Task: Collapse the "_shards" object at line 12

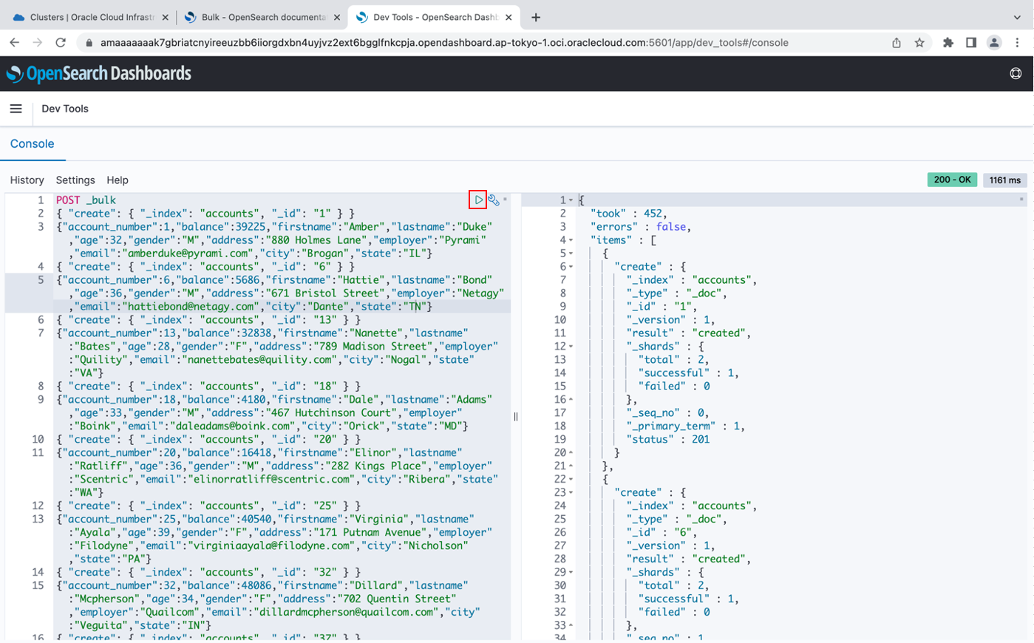Action: [x=571, y=347]
